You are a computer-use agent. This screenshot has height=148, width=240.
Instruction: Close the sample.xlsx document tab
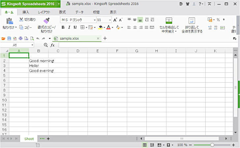click(98, 39)
